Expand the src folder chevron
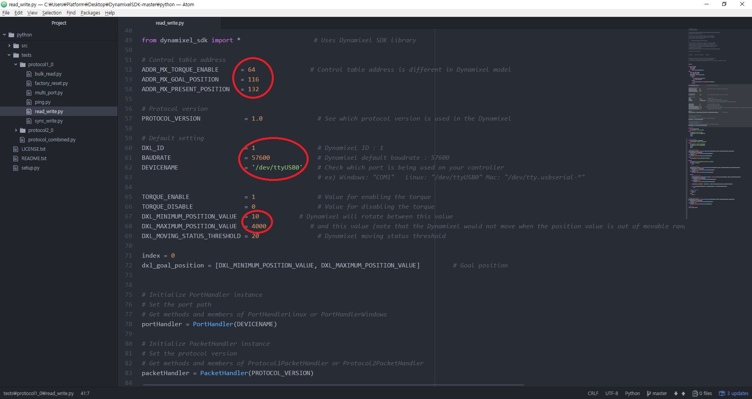This screenshot has width=752, height=399. (x=9, y=46)
